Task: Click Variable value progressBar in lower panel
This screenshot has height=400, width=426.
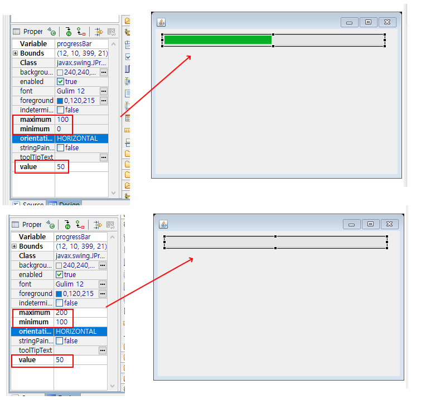Action: [x=73, y=237]
